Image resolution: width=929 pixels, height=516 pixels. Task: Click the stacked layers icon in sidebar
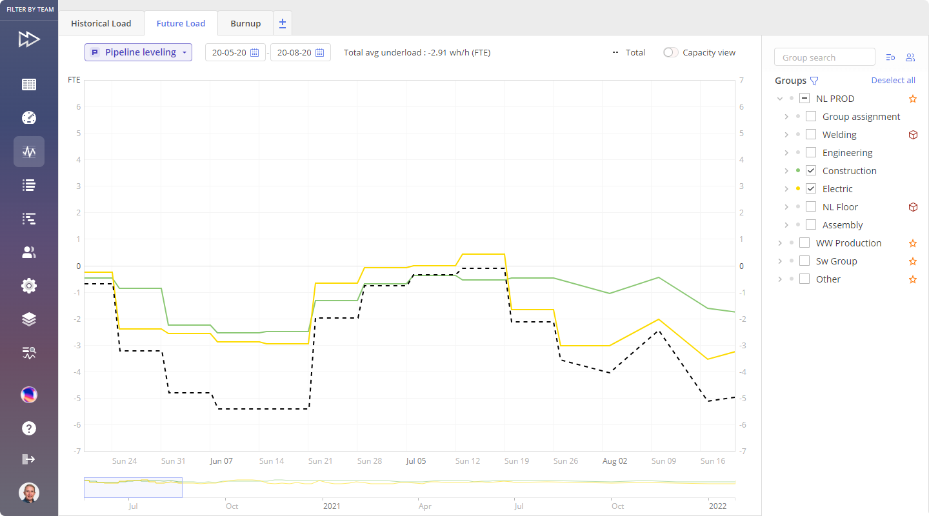tap(29, 319)
